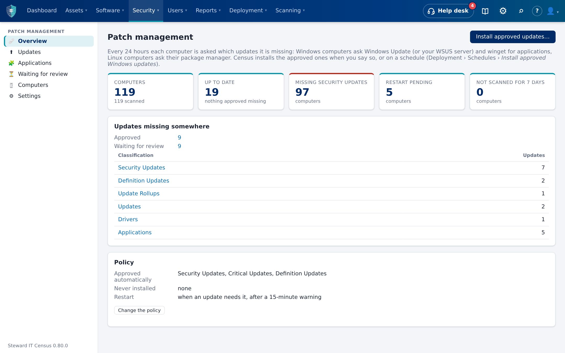Expand the Software menu

(x=110, y=10)
